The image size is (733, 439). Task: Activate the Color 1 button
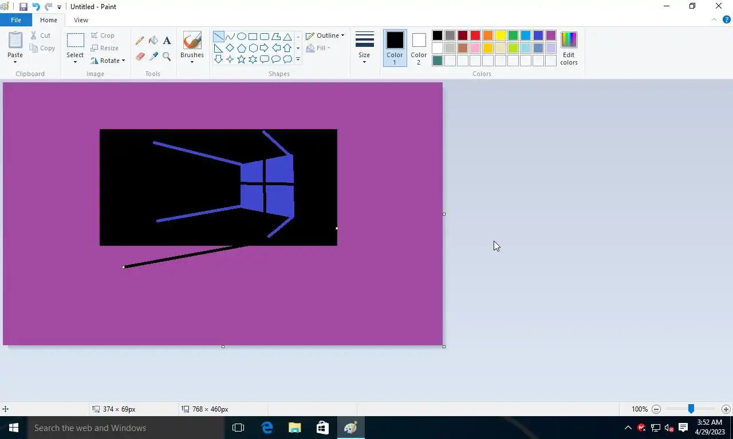395,48
